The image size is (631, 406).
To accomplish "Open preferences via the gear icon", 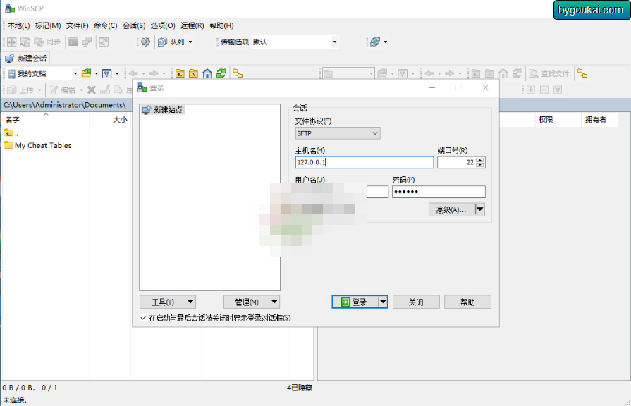I will (145, 42).
